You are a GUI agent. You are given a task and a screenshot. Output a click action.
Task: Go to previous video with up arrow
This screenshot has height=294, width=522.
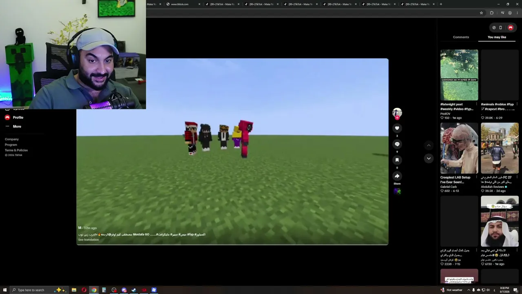click(x=429, y=145)
